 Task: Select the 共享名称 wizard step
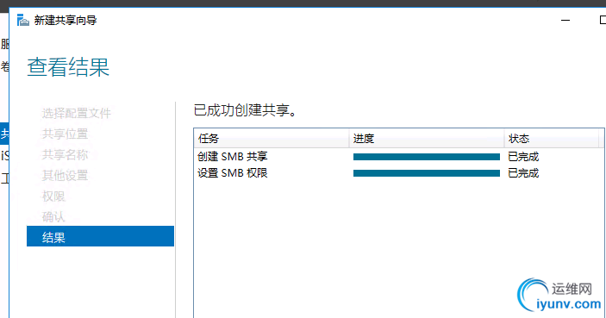(x=65, y=154)
